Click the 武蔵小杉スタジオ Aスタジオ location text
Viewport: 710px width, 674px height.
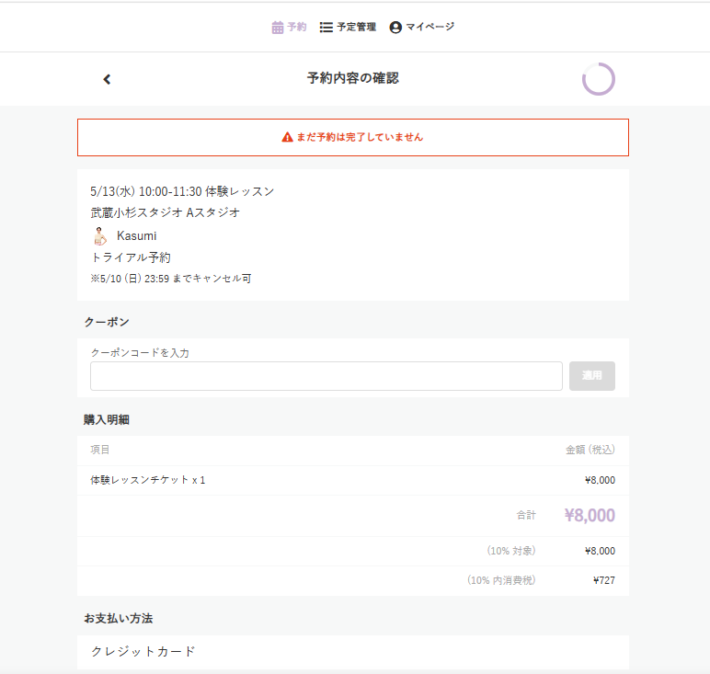click(166, 212)
